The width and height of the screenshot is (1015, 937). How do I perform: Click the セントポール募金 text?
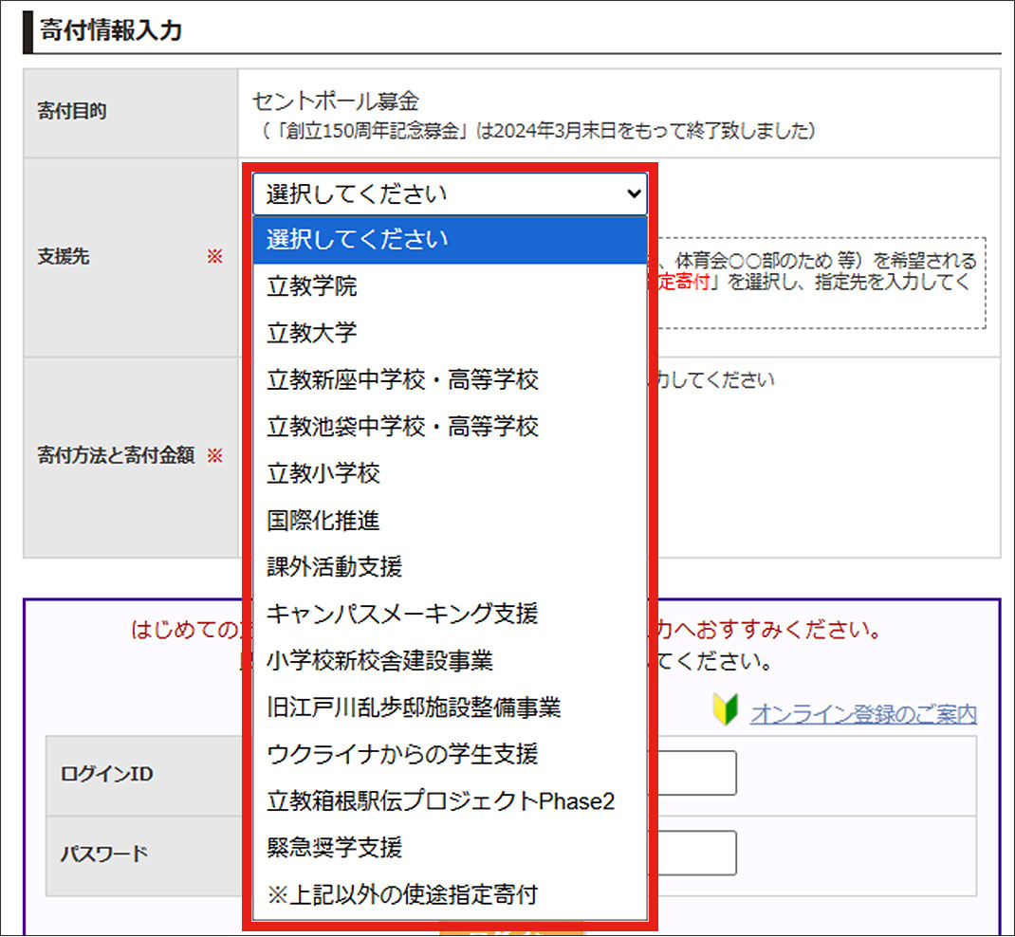[335, 101]
